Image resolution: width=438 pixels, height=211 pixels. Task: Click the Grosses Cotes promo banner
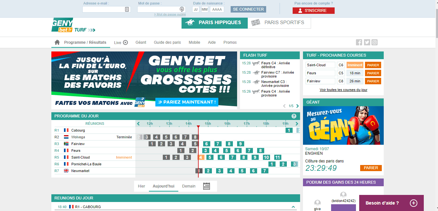[144, 80]
